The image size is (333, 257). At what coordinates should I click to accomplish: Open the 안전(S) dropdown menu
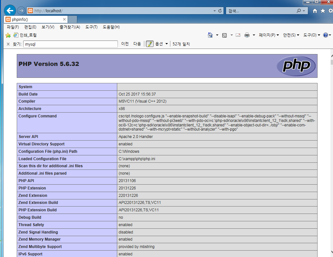pyautogui.click(x=291, y=35)
